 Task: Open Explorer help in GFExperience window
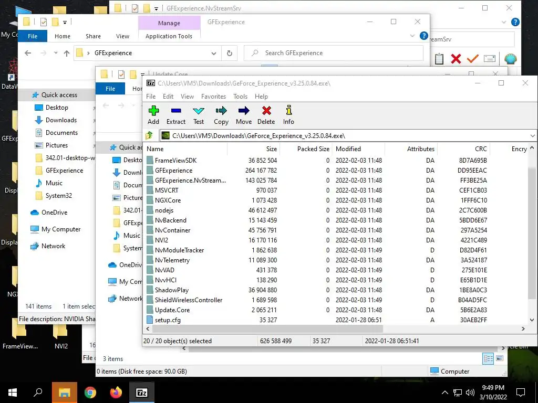pos(424,36)
